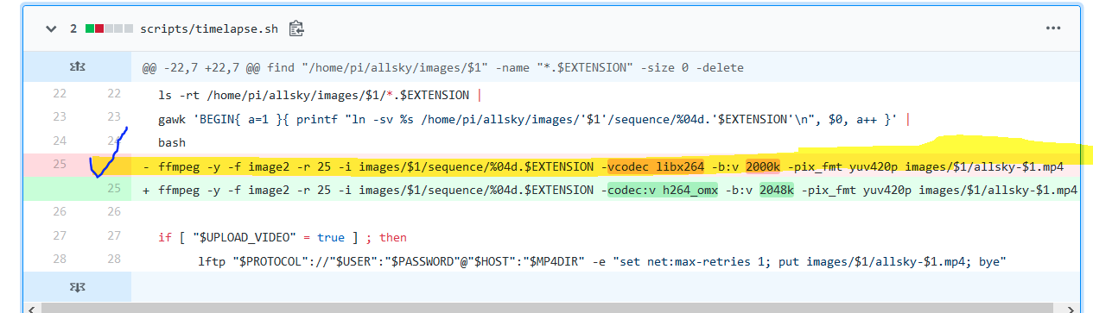
Task: Select deleted line number 25
Action: 60,166
